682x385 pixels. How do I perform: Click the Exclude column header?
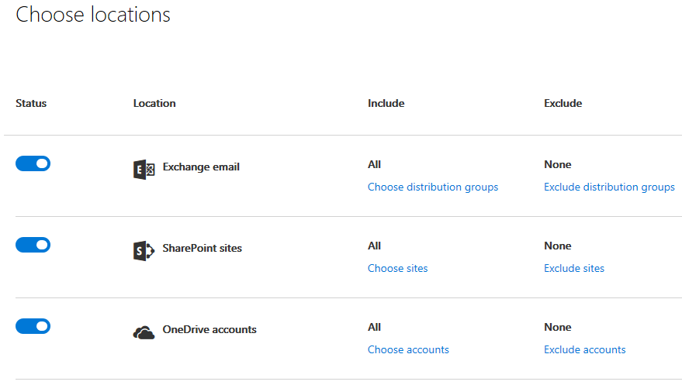click(x=563, y=104)
